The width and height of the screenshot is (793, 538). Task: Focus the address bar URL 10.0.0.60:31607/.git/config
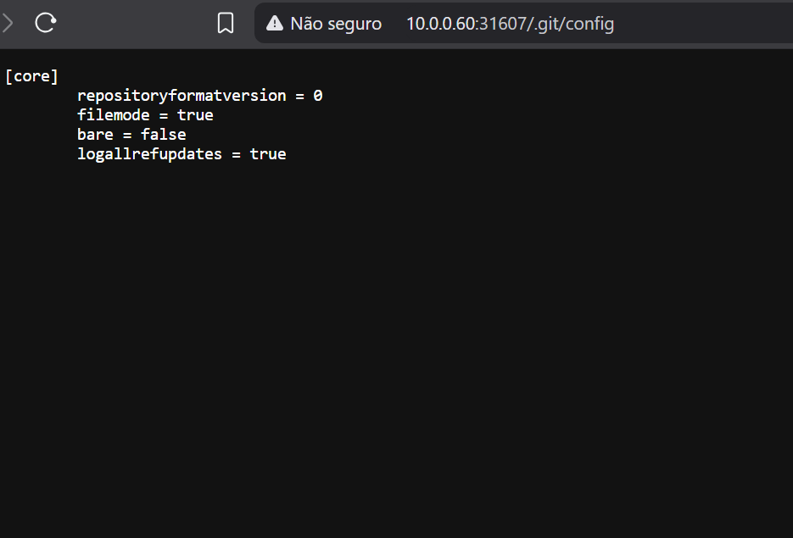tap(510, 24)
